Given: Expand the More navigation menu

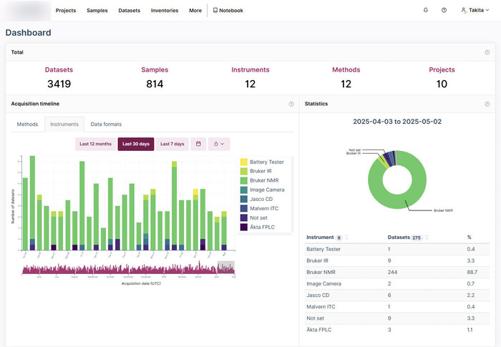Looking at the screenshot, I should tap(195, 11).
